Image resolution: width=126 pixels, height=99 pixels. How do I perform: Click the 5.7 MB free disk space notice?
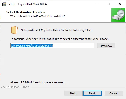pos(38,82)
